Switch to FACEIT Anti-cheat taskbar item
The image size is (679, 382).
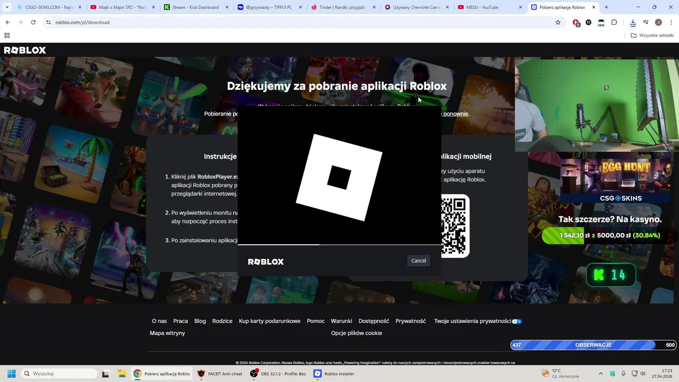tap(220, 374)
